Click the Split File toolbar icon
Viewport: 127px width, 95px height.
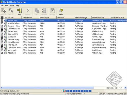pyautogui.click(x=44, y=11)
